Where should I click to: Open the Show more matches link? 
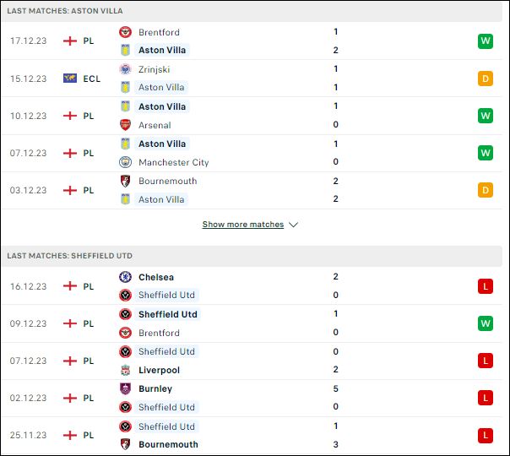click(x=243, y=225)
